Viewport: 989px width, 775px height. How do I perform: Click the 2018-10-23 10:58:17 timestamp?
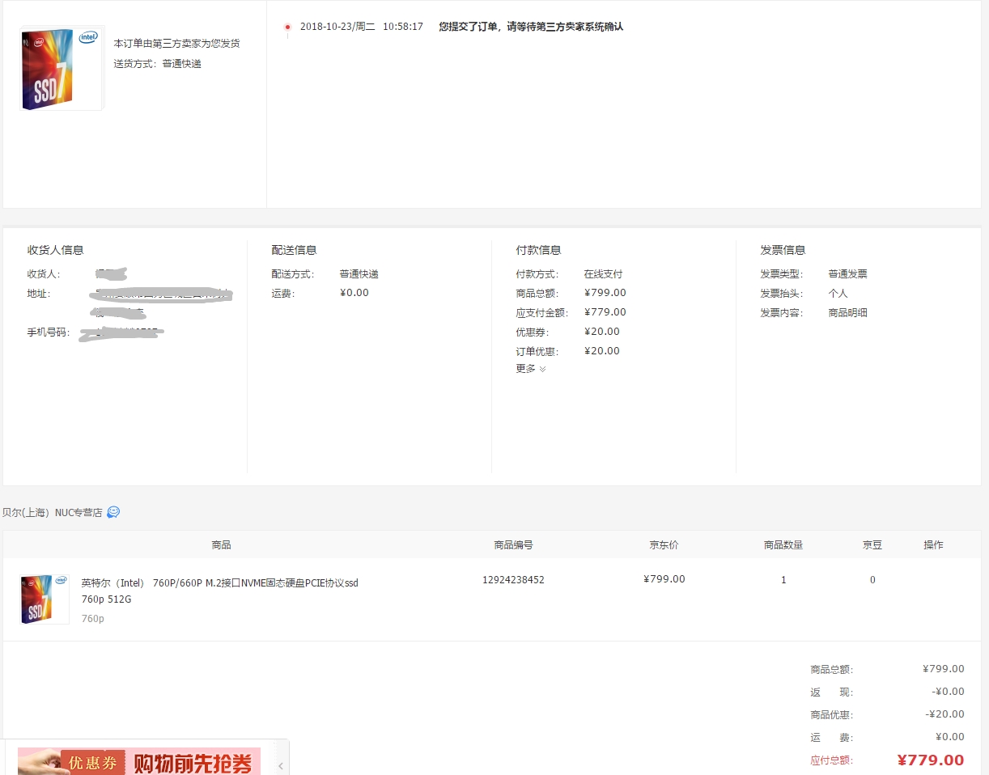click(362, 27)
